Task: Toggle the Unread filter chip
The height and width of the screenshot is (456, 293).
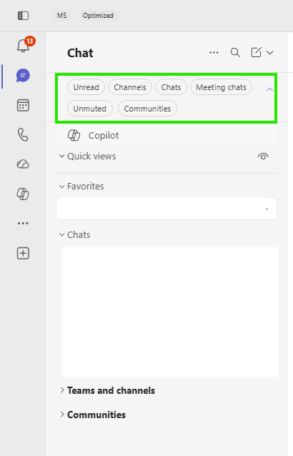Action: point(86,87)
